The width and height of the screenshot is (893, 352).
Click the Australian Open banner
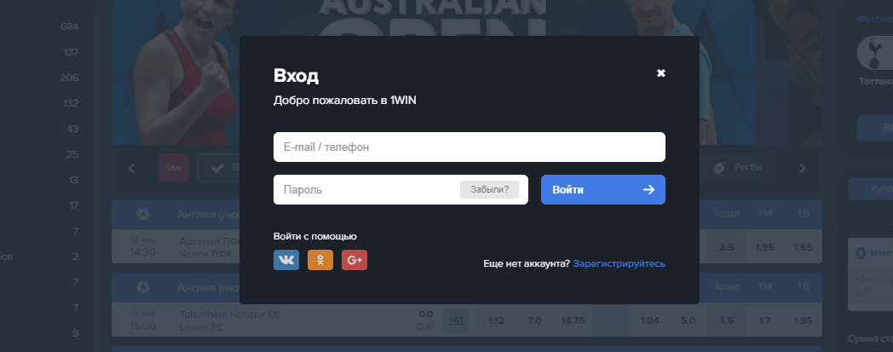[x=433, y=72]
